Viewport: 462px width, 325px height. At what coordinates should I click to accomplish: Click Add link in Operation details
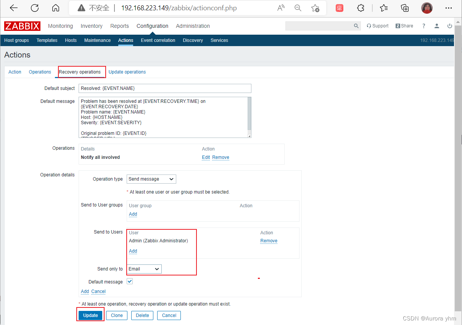coord(85,291)
